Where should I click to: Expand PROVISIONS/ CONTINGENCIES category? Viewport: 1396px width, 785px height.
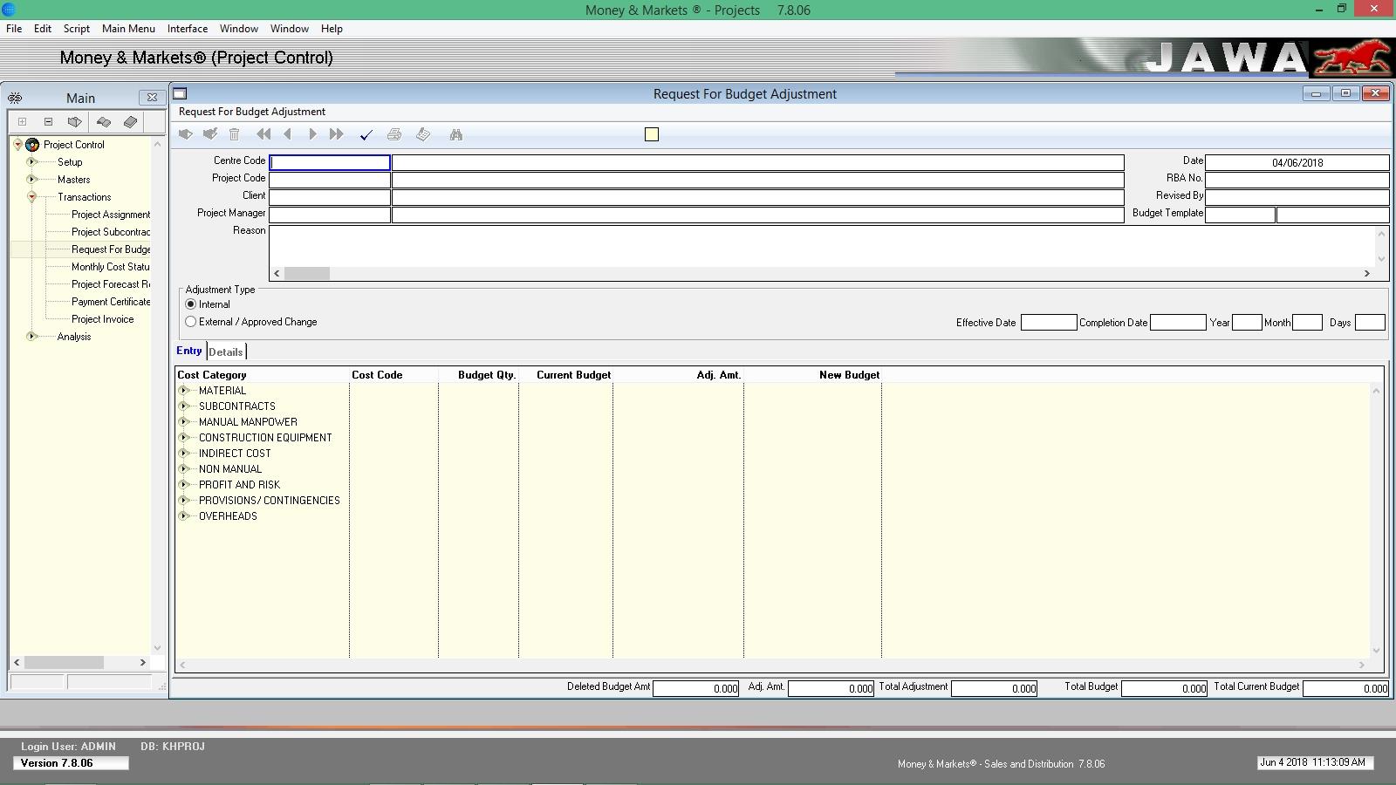[184, 501]
